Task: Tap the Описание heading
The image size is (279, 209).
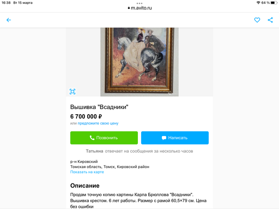Action: (84, 186)
